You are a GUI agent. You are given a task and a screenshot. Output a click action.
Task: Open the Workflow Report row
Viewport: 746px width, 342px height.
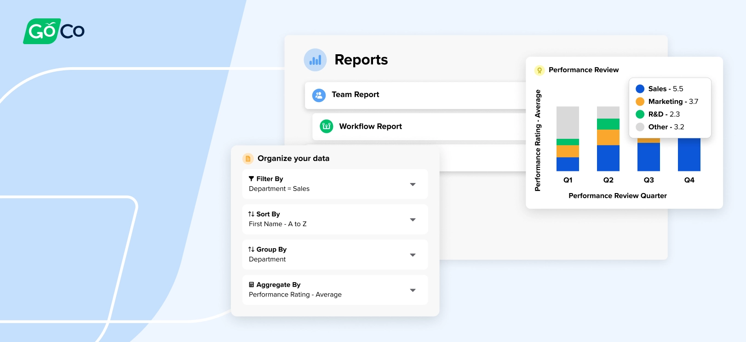click(x=419, y=127)
